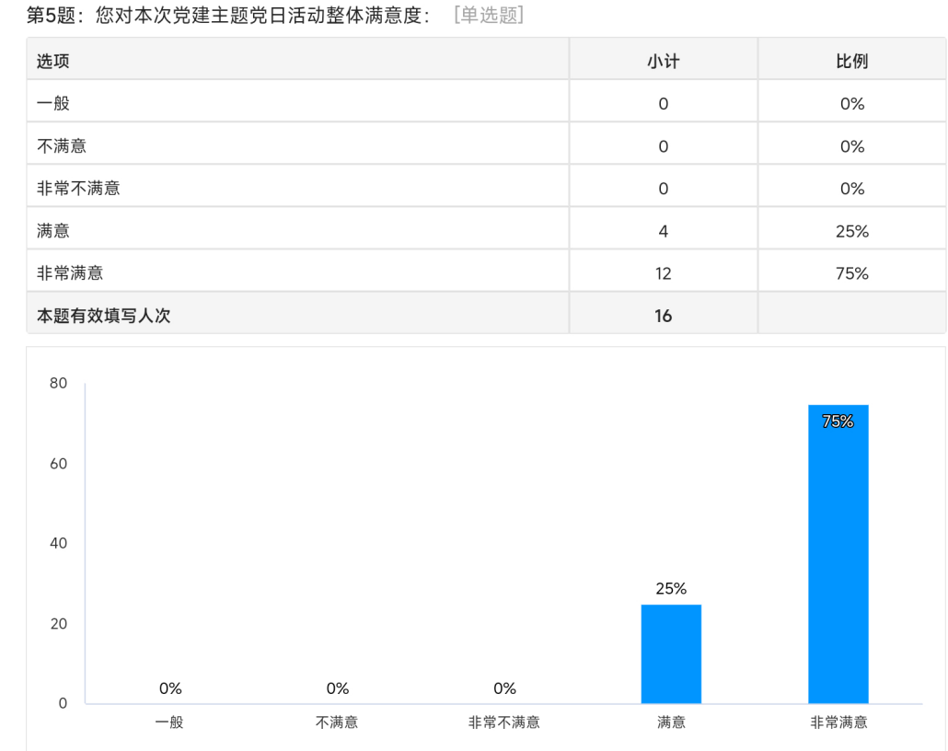Click the 75% cell in the table
This screenshot has width=948, height=751.
851,273
